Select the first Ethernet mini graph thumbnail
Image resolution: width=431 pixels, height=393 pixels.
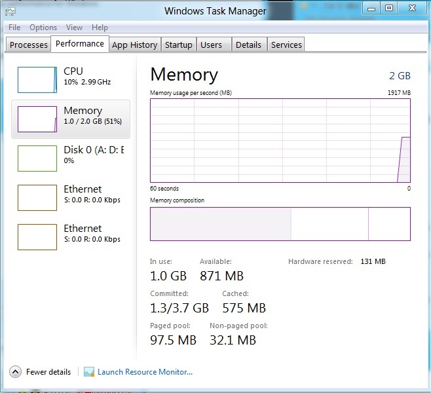(x=37, y=198)
